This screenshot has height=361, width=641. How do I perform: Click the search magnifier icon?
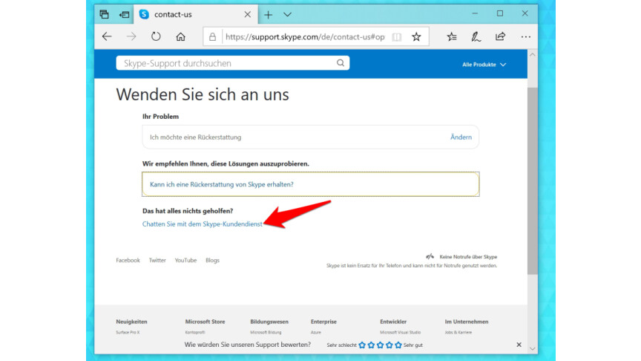click(340, 63)
